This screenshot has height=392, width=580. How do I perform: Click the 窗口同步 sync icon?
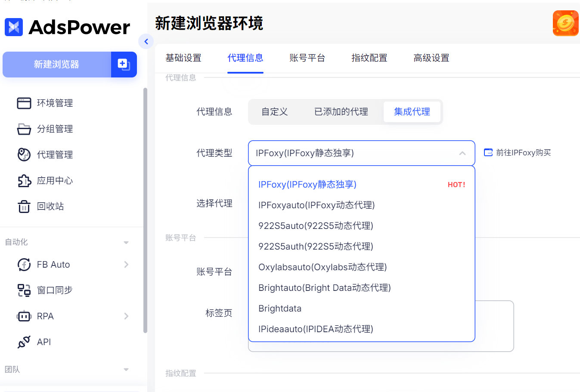coord(24,290)
